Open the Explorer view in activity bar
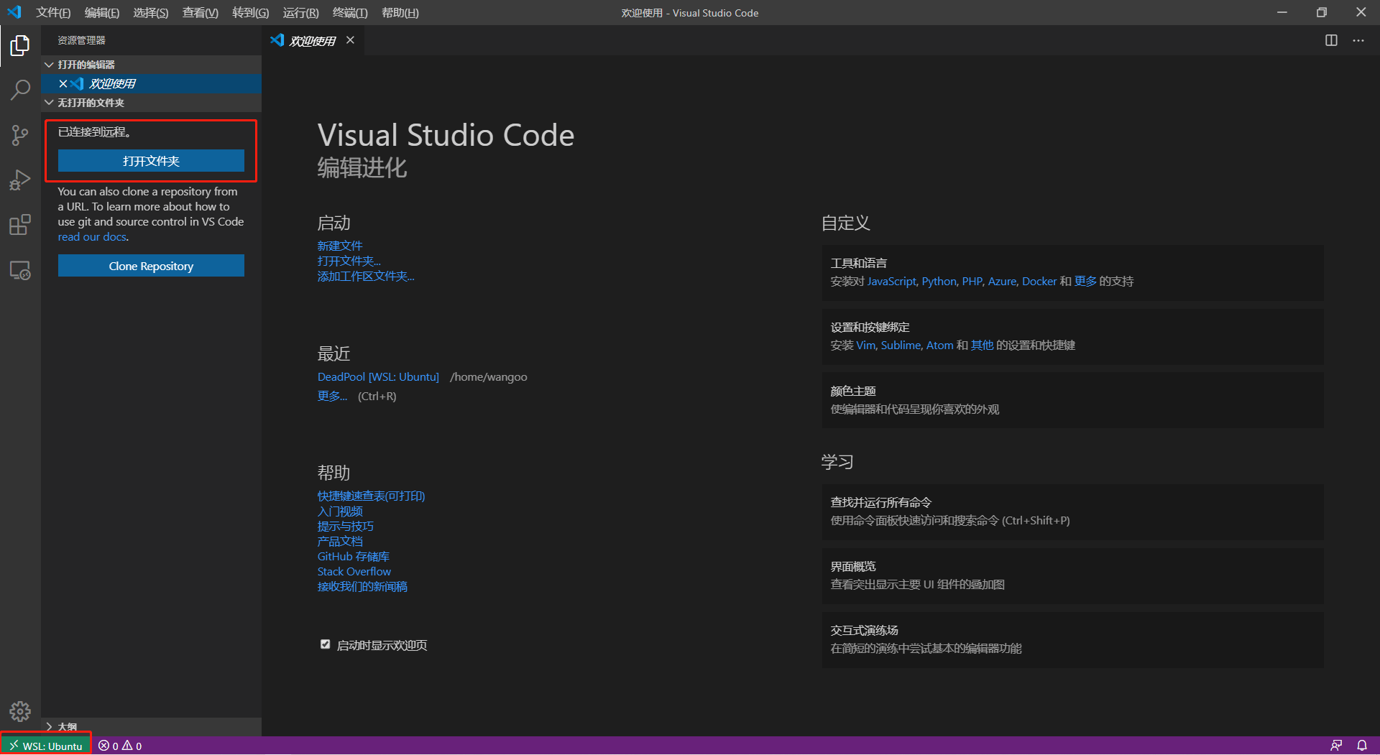This screenshot has width=1380, height=755. point(20,46)
